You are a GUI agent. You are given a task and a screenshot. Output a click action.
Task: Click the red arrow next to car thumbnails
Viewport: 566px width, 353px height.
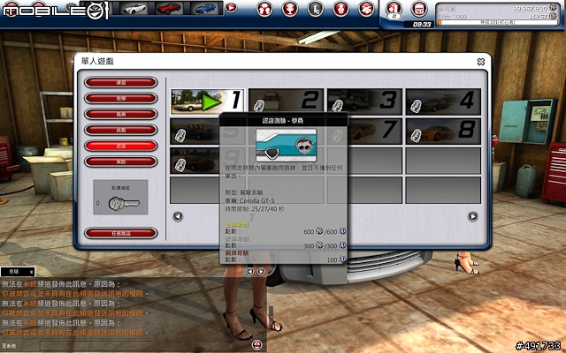231,8
